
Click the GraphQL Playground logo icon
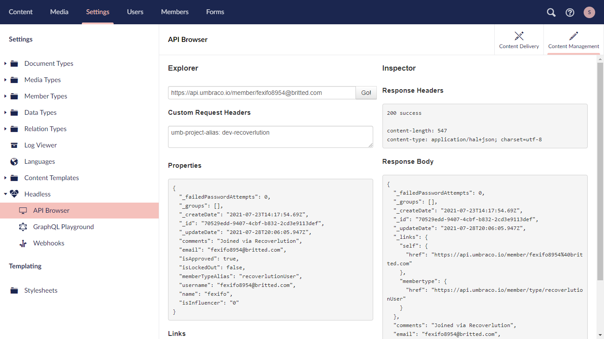[23, 227]
